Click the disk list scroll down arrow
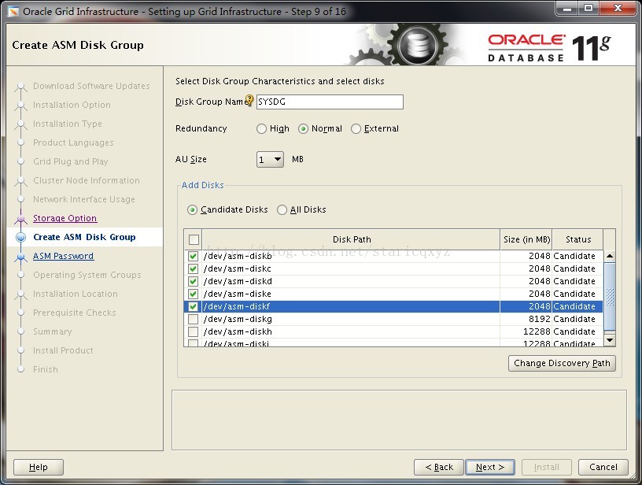This screenshot has width=642, height=485. [610, 340]
